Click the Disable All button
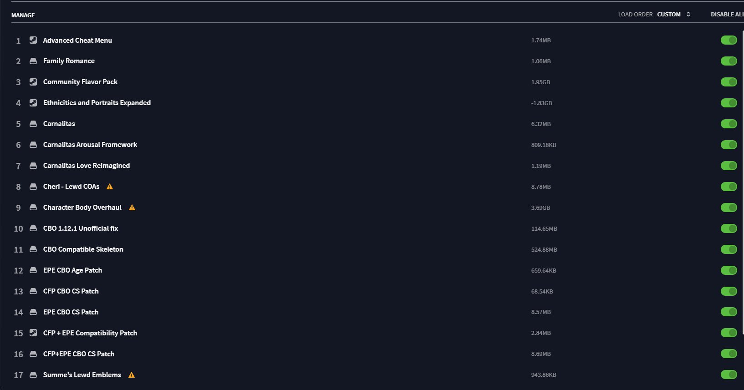 tap(727, 15)
